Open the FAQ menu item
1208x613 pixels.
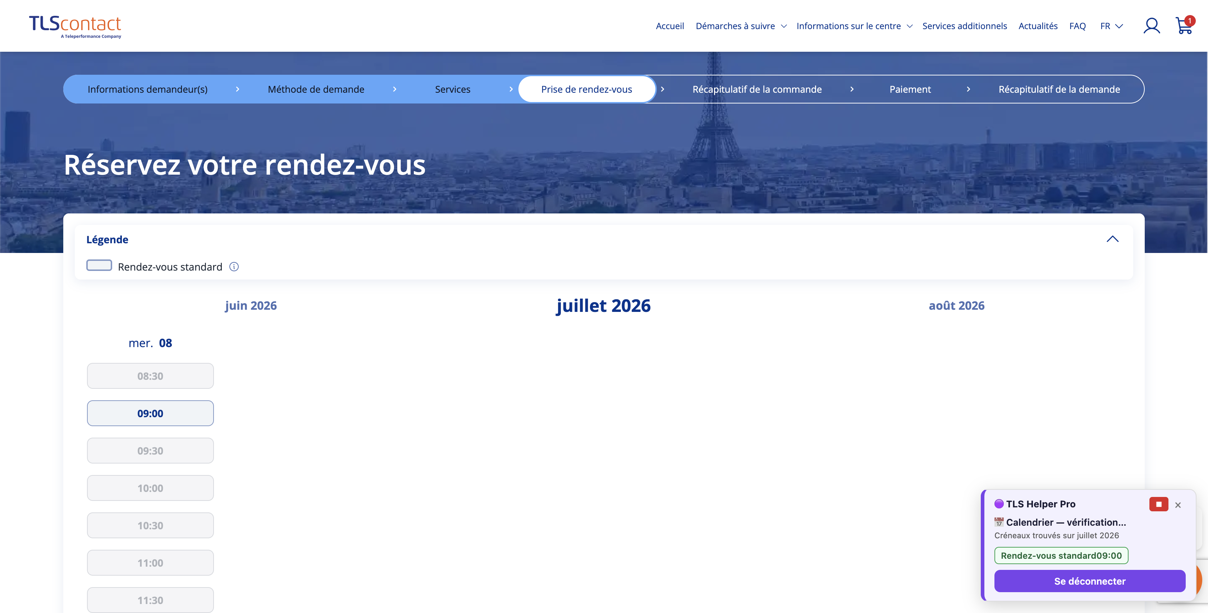coord(1077,26)
